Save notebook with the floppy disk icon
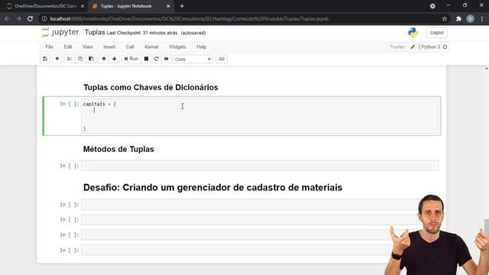489x275 pixels. pyautogui.click(x=45, y=59)
